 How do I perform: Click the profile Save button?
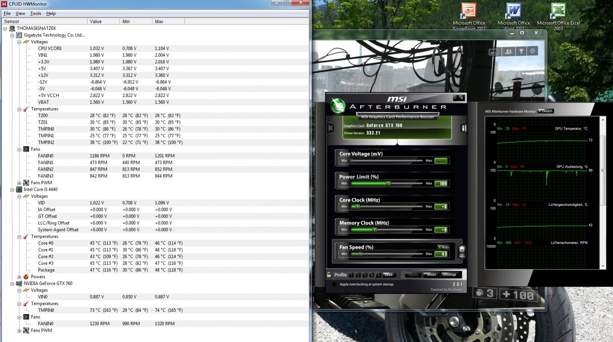click(x=388, y=275)
